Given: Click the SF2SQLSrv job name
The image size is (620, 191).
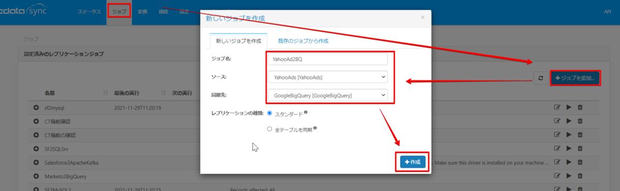Looking at the screenshot, I should 57,149.
